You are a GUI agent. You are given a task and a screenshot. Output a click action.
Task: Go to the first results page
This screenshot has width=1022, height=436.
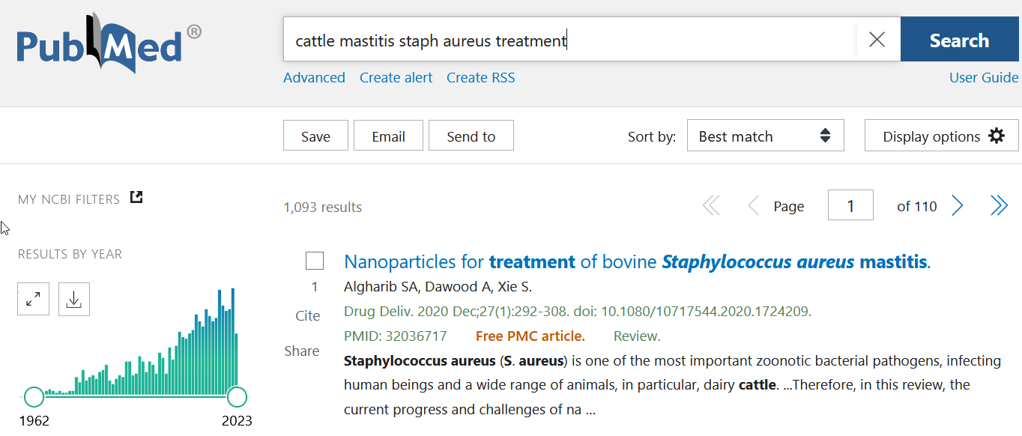click(710, 206)
